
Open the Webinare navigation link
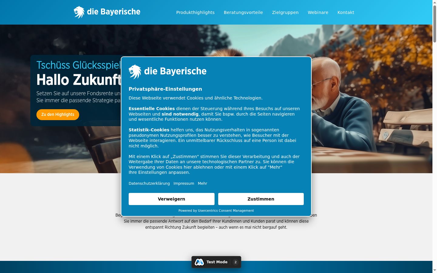click(x=318, y=12)
